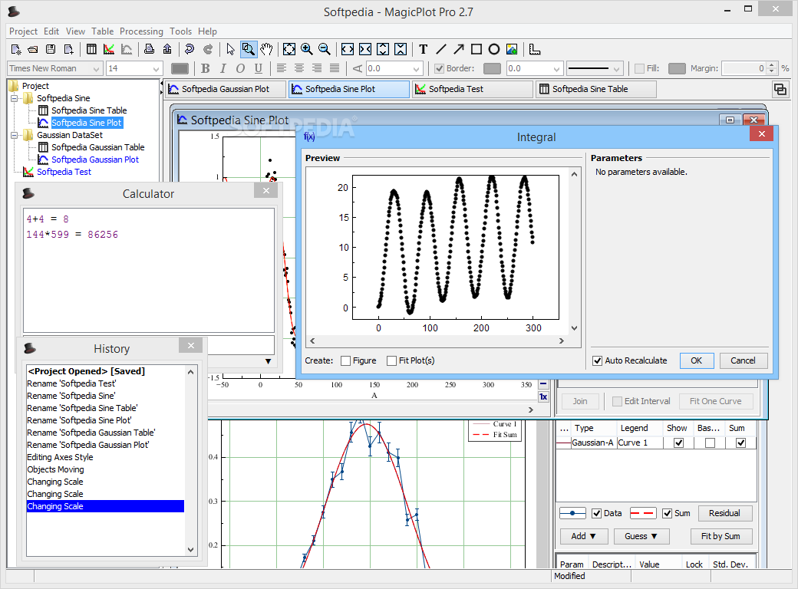Viewport: 798px width, 589px height.
Task: Open the fill color swatch
Action: tap(676, 68)
